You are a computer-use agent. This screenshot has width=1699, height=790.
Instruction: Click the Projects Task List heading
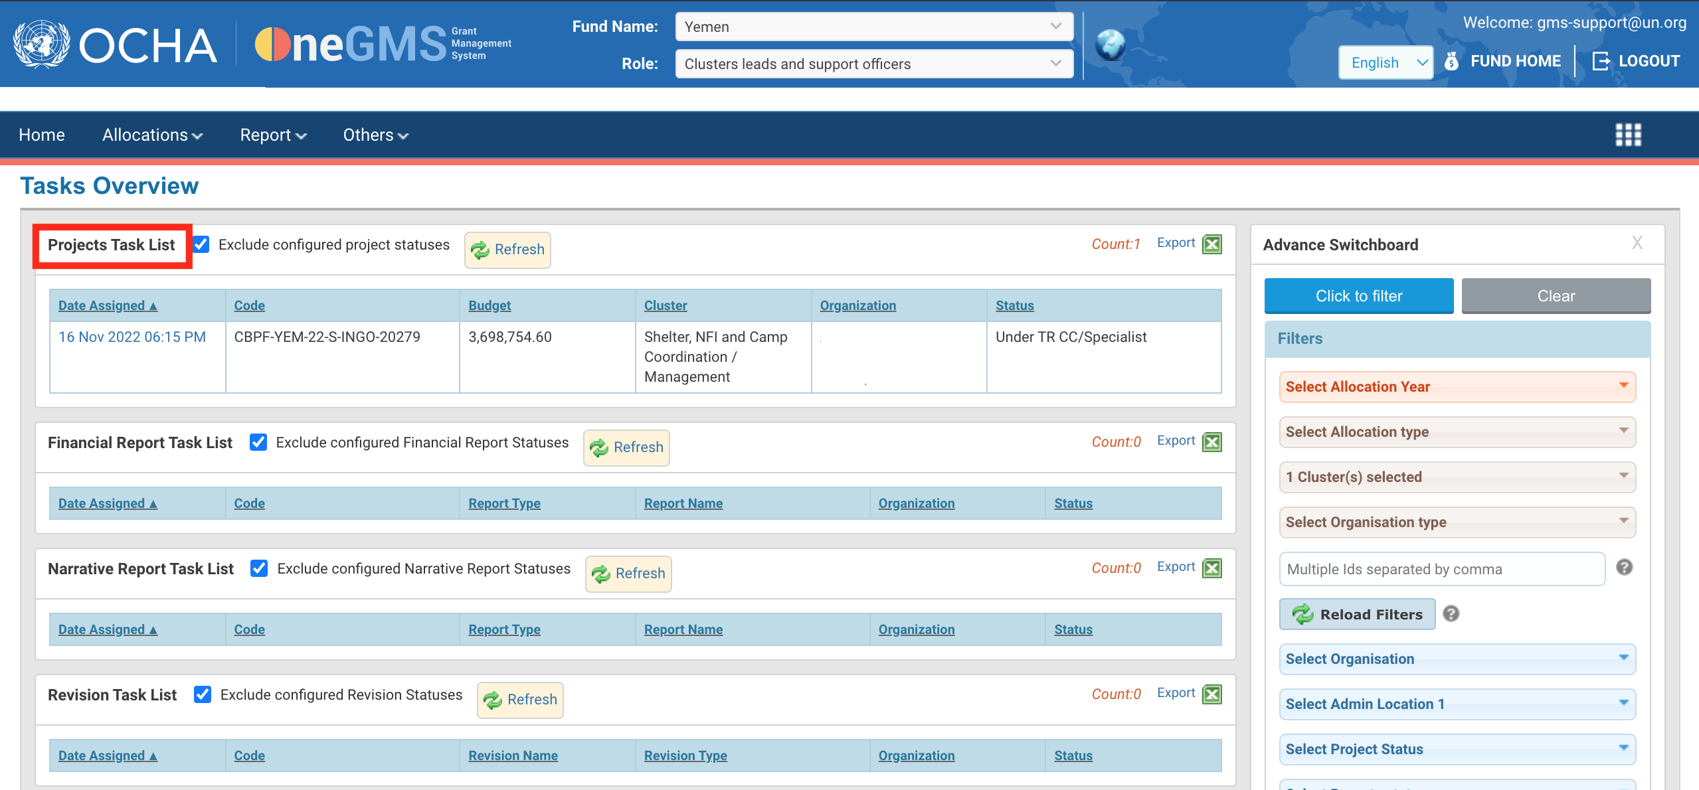[111, 245]
